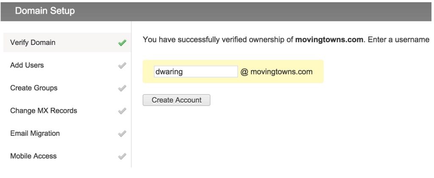Click the successfully verified ownership message

pyautogui.click(x=286, y=40)
